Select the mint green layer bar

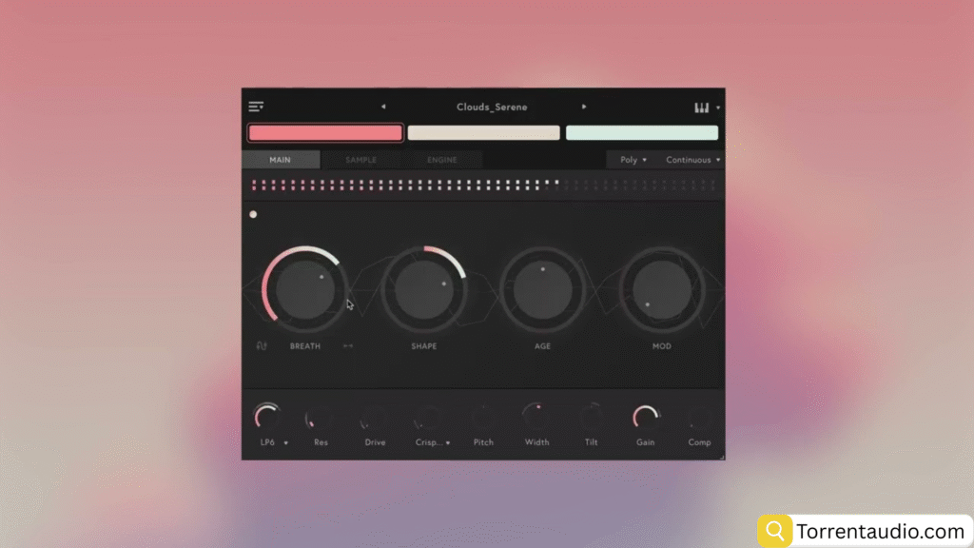pyautogui.click(x=642, y=133)
